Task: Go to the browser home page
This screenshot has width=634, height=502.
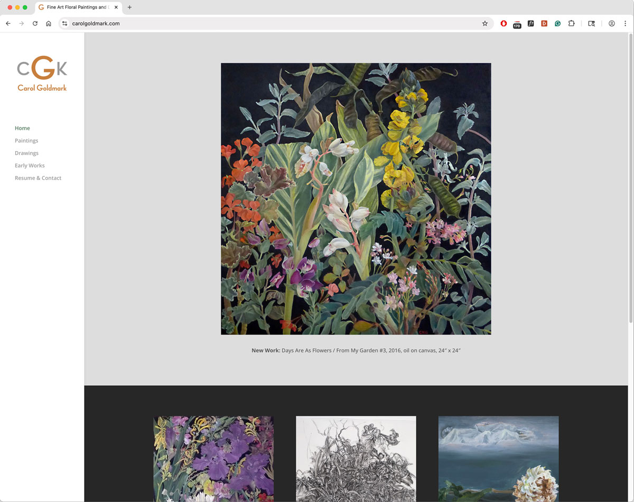Action: (49, 23)
